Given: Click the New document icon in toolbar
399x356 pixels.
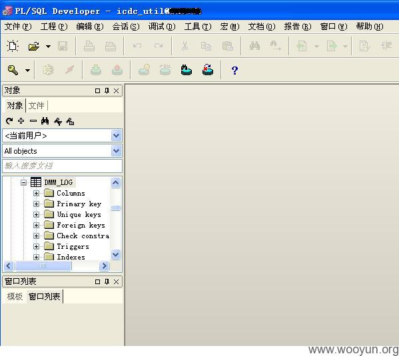Looking at the screenshot, I should tap(13, 46).
